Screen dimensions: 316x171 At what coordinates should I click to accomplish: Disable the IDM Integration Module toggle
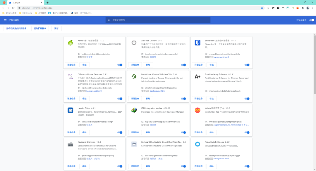tap(183, 132)
